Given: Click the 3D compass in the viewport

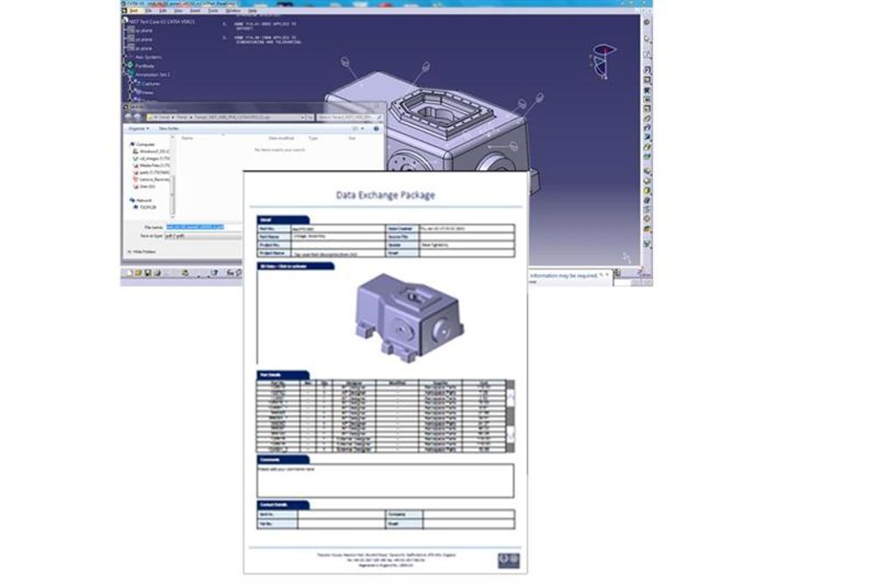Looking at the screenshot, I should pos(603,61).
